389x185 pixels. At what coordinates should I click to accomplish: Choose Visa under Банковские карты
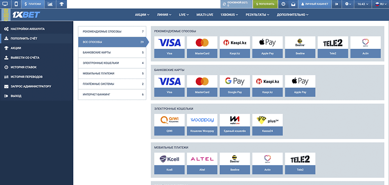click(170, 86)
